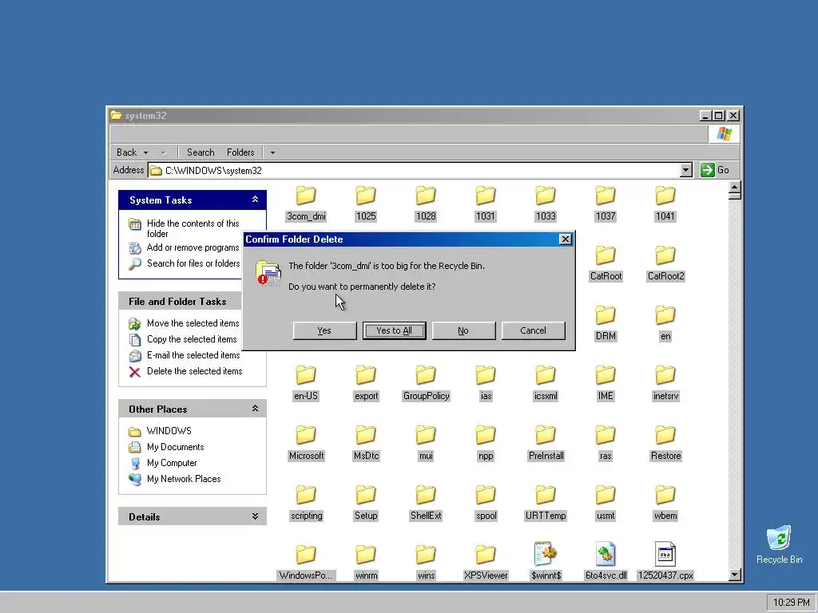Select the wbem folder

pyautogui.click(x=665, y=503)
